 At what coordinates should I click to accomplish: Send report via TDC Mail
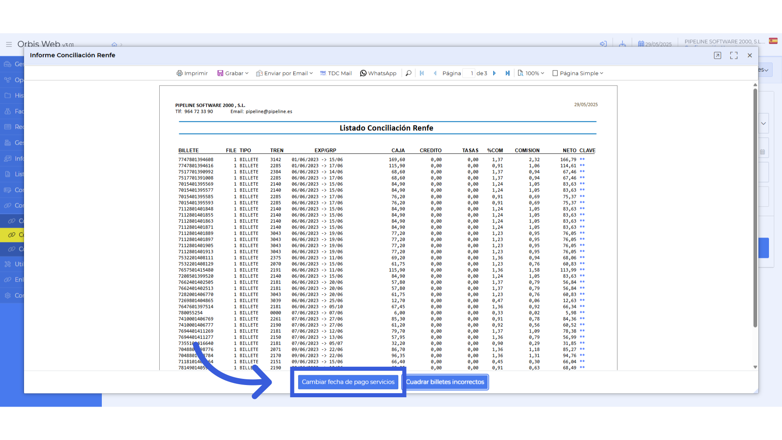coord(336,73)
